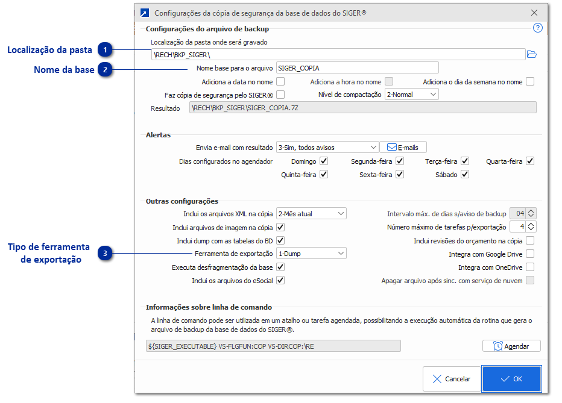Image resolution: width=562 pixels, height=403 pixels.
Task: Enable 'Adiciona a data no nome' checkbox
Action: (280, 81)
